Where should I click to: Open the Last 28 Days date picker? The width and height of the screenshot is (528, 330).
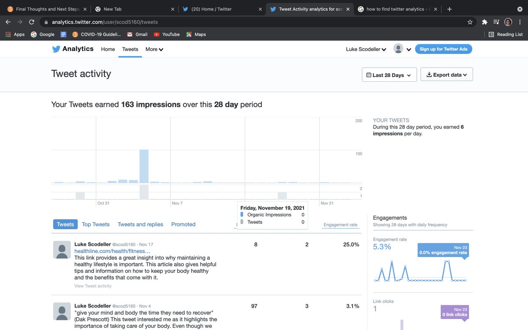(389, 75)
